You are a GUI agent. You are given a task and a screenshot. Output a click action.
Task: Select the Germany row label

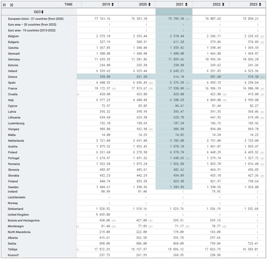point(15,59)
